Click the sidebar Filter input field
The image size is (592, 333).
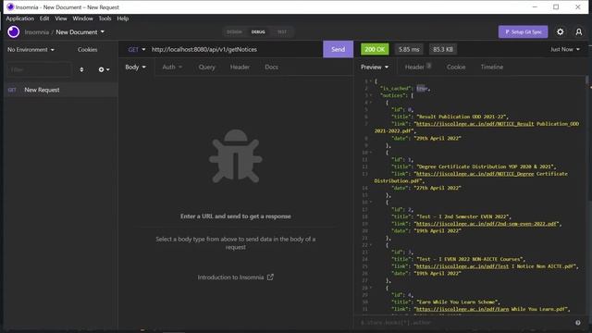click(39, 70)
